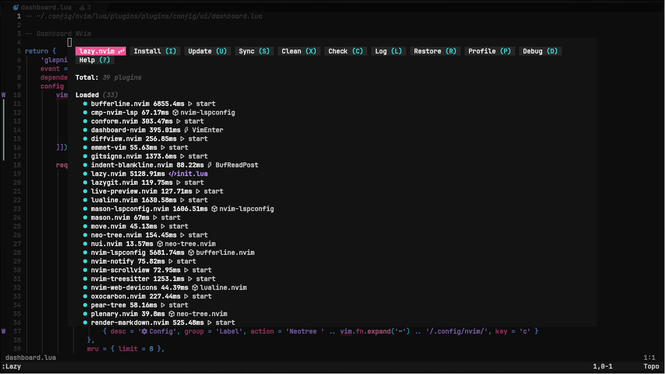The height and width of the screenshot is (374, 665).
Task: Click the Lua file icon on the dashboard.lua tab
Action: 16,7
